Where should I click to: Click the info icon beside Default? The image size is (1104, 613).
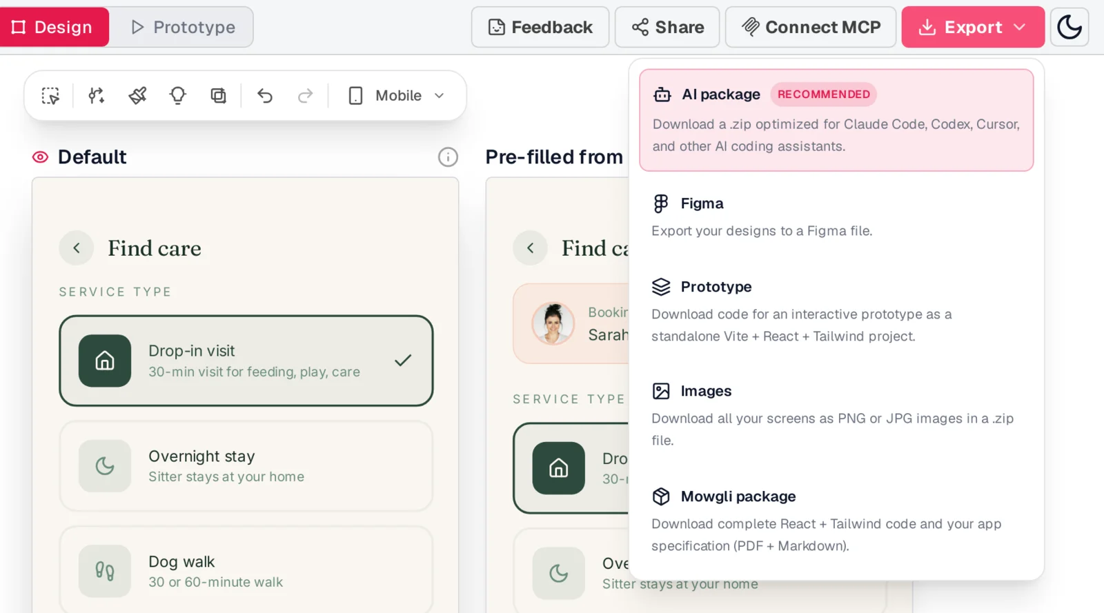448,157
